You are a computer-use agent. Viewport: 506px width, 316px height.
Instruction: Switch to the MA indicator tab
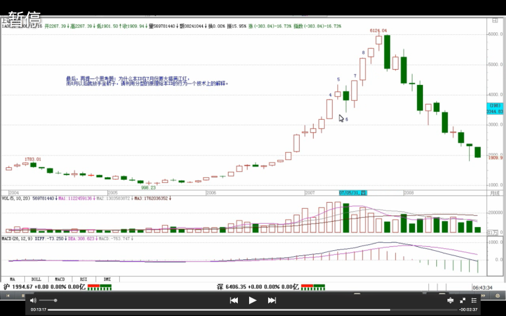(11, 280)
